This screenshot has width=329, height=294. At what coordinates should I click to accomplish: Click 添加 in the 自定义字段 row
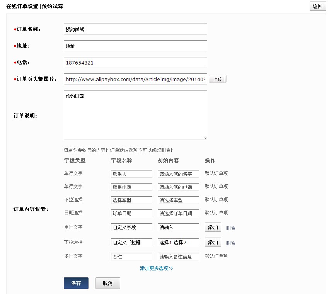pyautogui.click(x=213, y=227)
